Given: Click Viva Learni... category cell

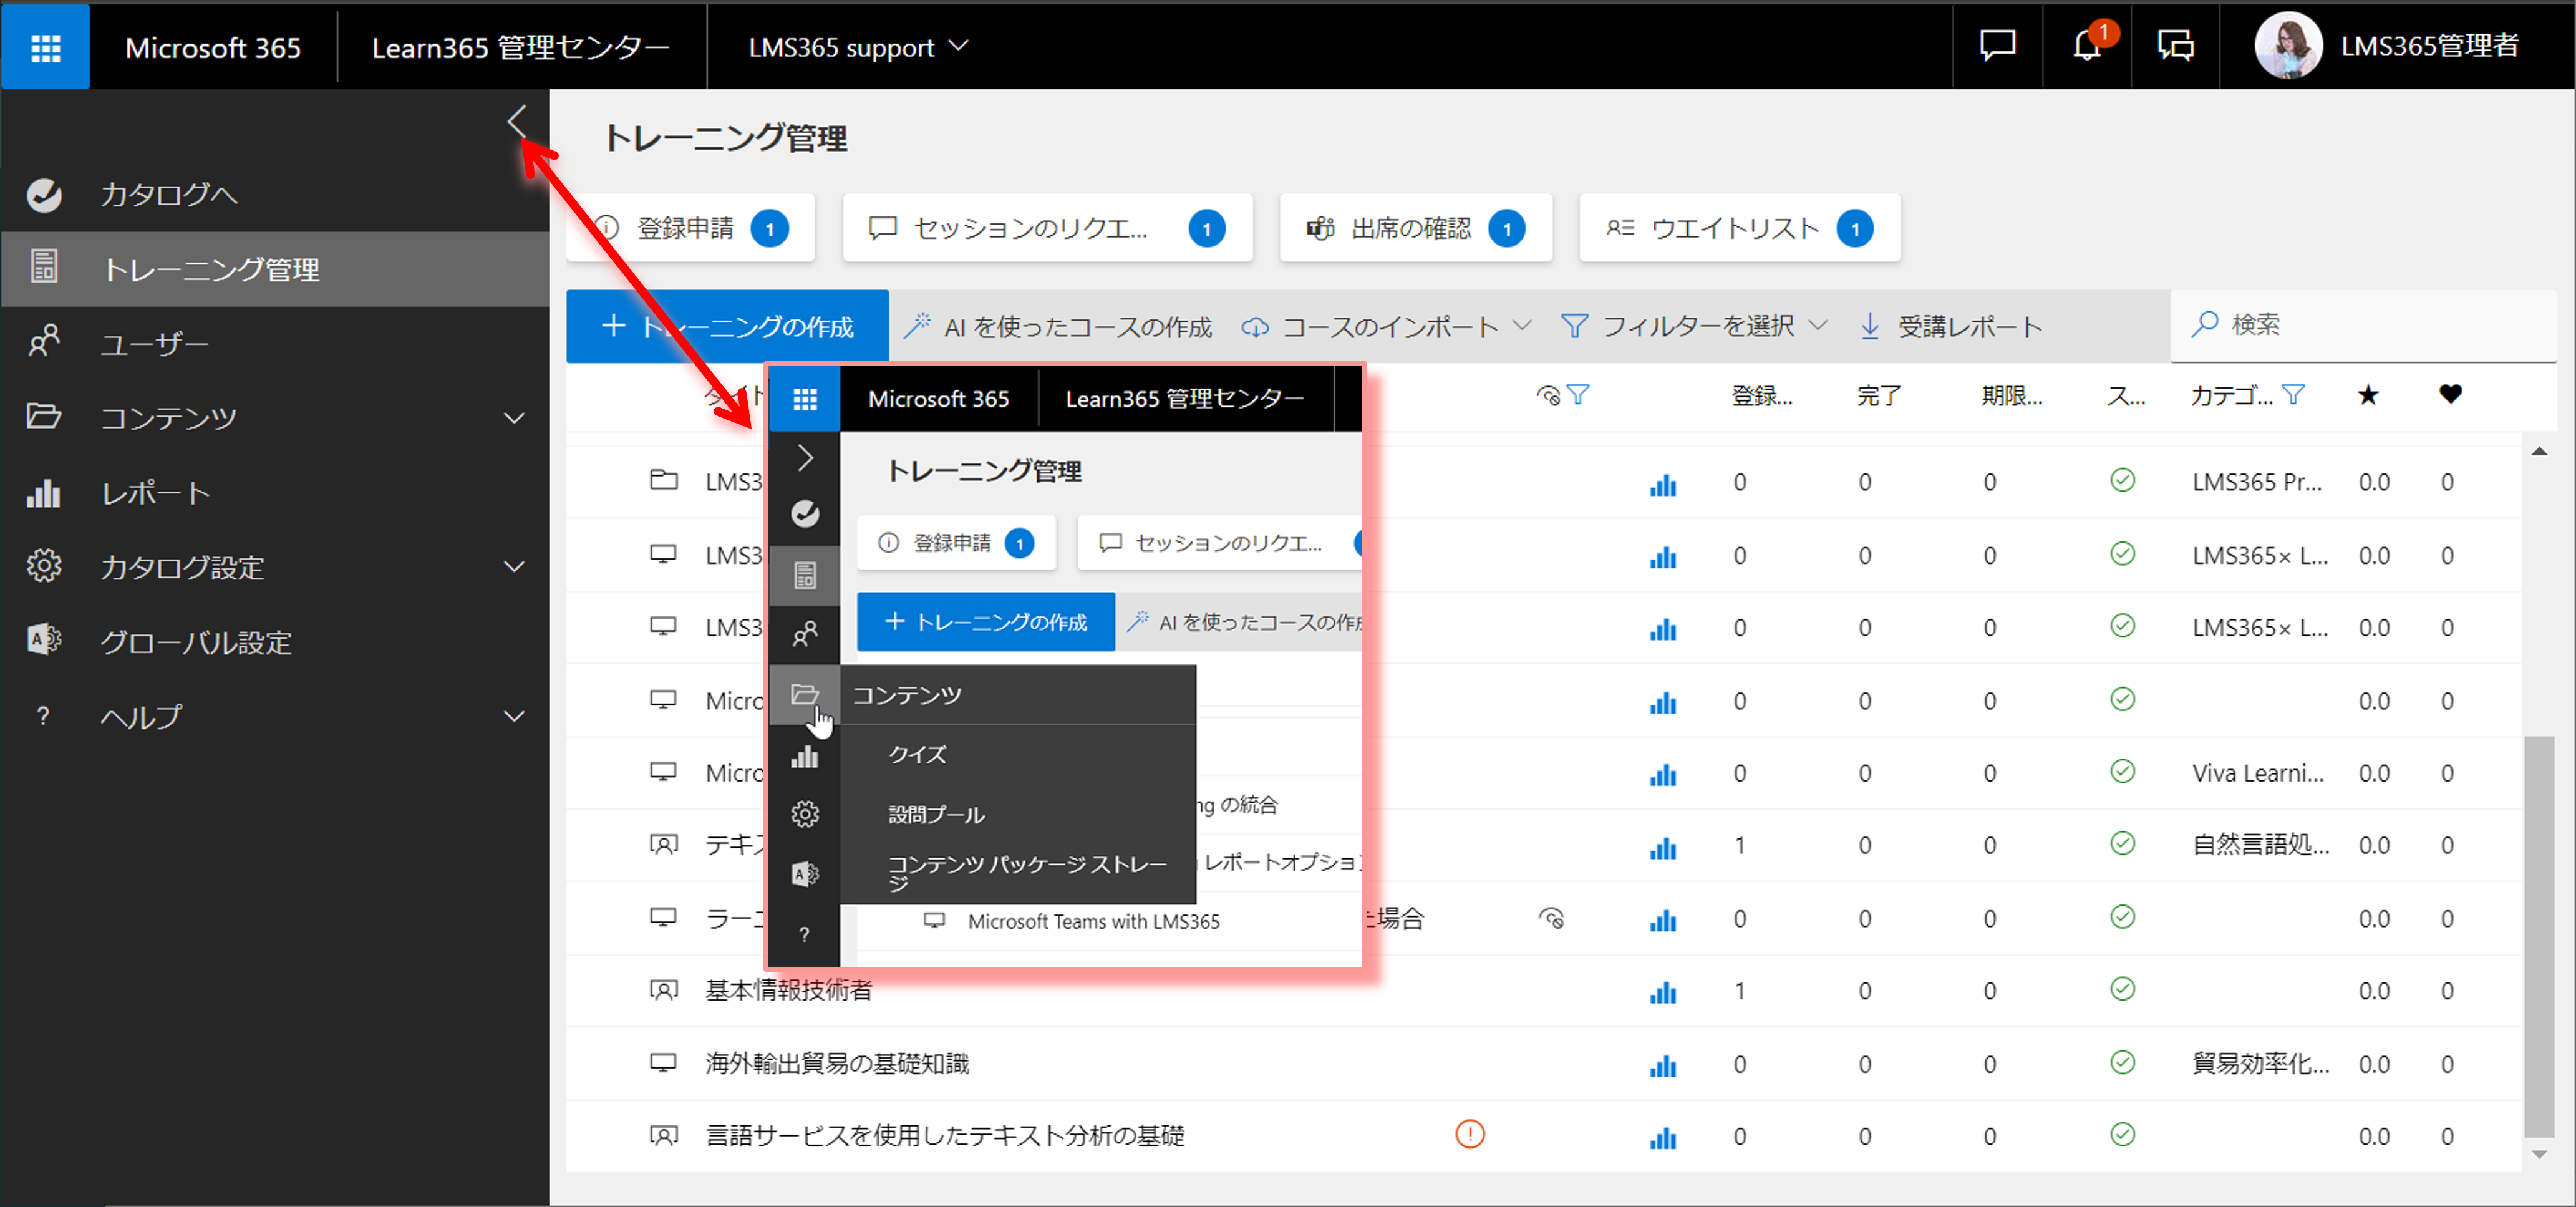Looking at the screenshot, I should click(2258, 773).
